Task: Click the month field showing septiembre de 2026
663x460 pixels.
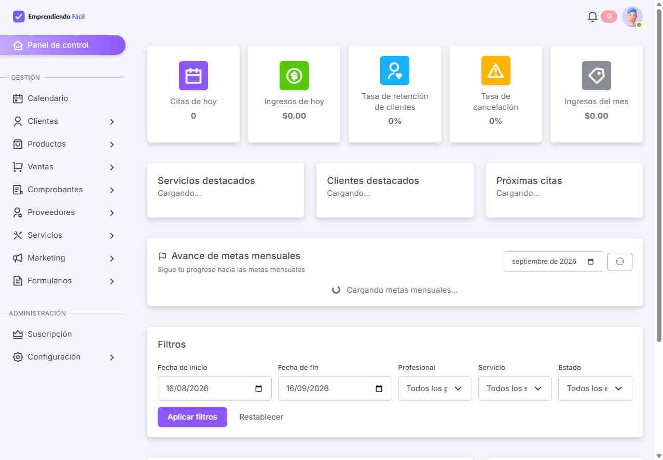Action: 553,262
